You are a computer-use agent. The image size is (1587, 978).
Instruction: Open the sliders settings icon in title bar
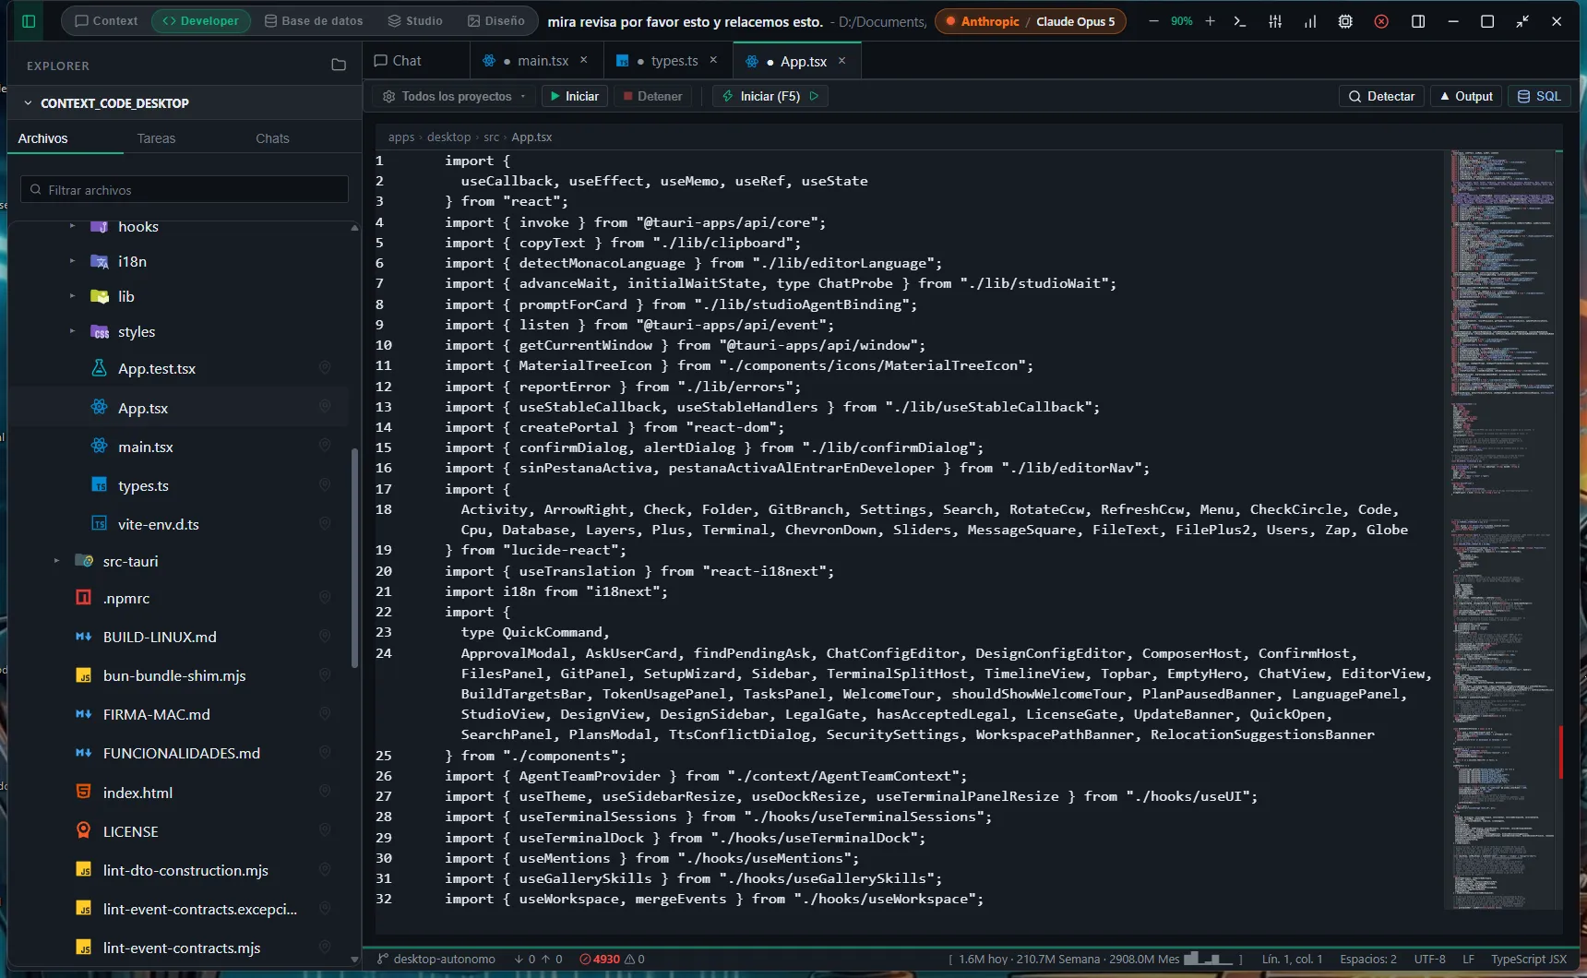click(x=1275, y=21)
